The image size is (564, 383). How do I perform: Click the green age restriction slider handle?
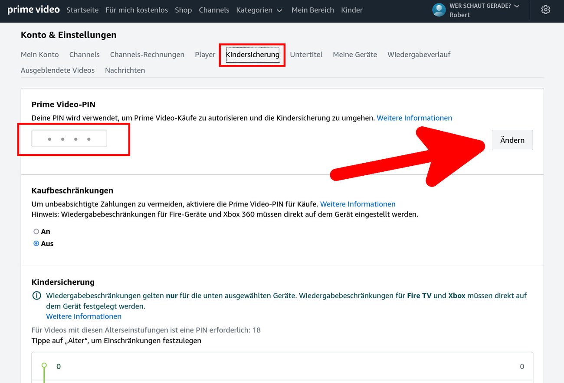coord(44,366)
